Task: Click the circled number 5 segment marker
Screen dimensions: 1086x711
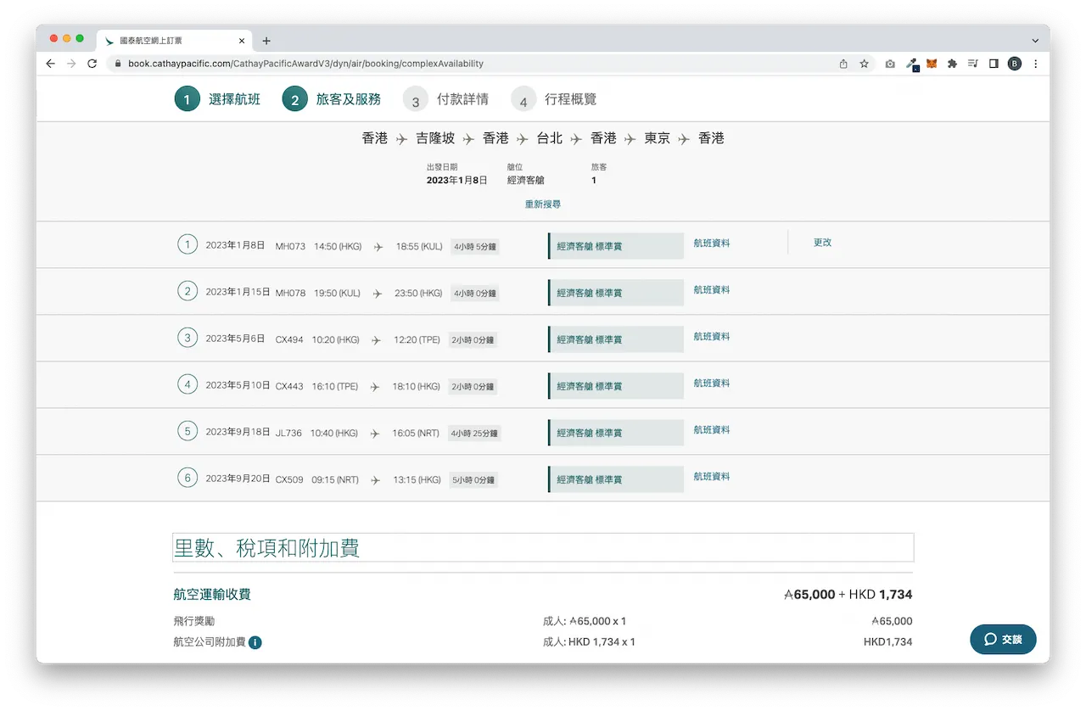Action: click(188, 431)
